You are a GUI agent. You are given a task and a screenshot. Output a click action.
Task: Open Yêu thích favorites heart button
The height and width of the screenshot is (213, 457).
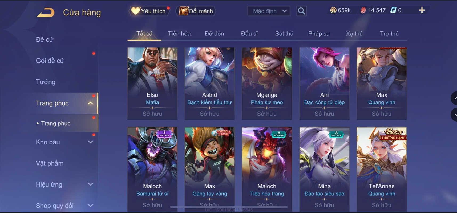pos(149,11)
